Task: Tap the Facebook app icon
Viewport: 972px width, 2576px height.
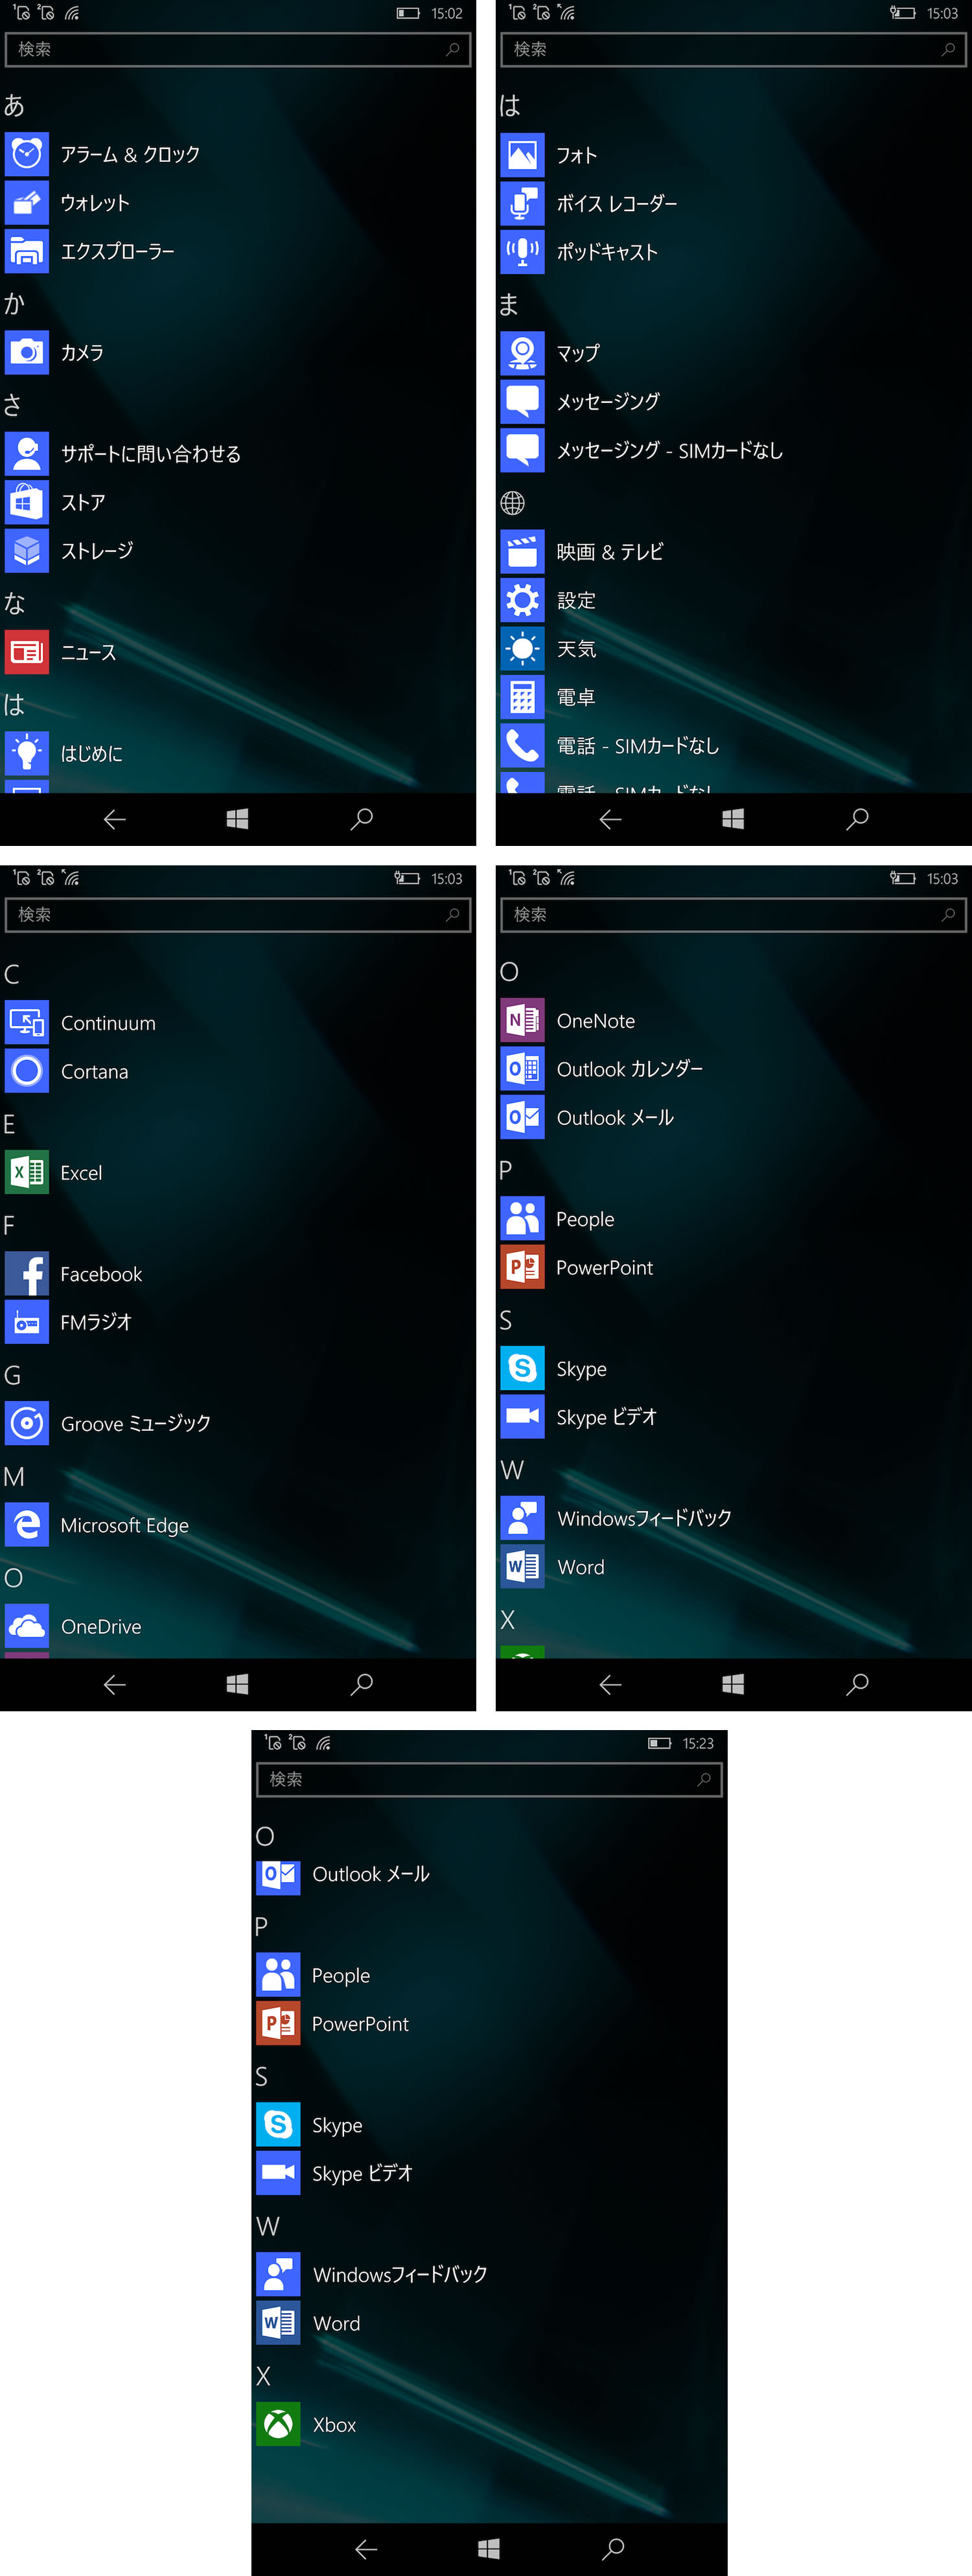Action: pyautogui.click(x=27, y=1273)
